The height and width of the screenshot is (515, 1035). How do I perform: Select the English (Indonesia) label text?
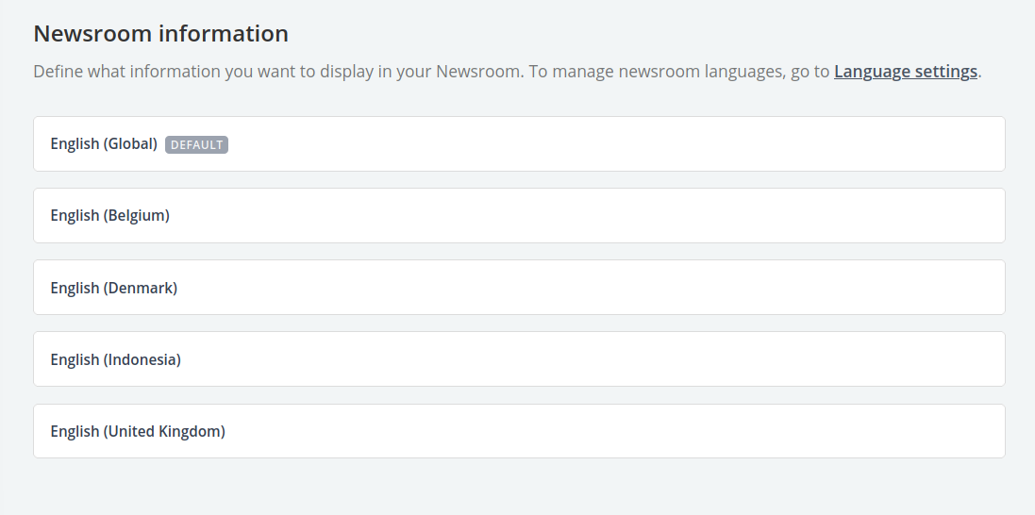click(115, 359)
